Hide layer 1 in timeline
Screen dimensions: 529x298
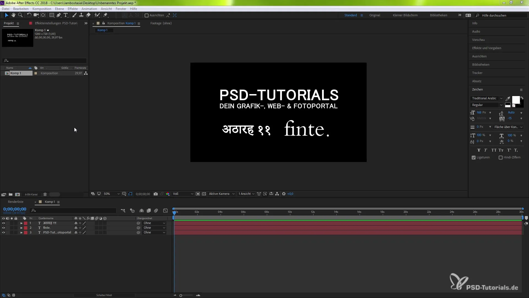tap(4, 223)
